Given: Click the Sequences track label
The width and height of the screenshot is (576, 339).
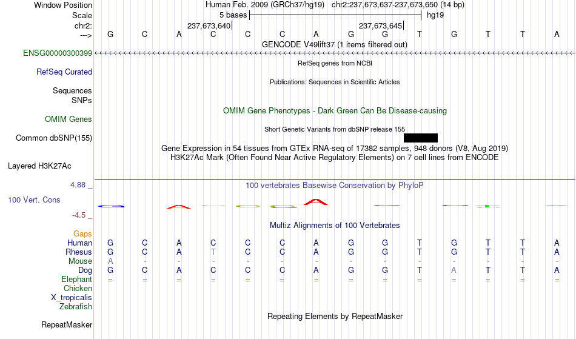Looking at the screenshot, I should pyautogui.click(x=72, y=90).
